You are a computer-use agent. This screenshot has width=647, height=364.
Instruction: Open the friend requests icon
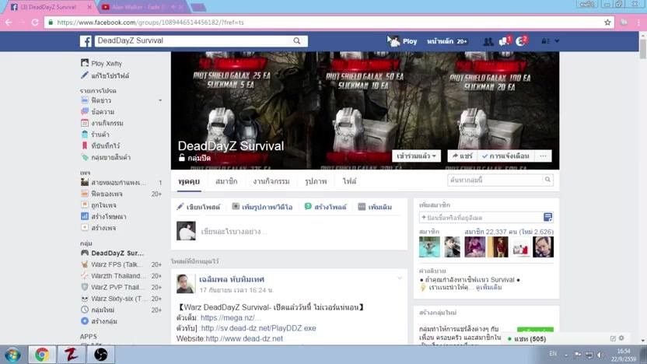488,41
